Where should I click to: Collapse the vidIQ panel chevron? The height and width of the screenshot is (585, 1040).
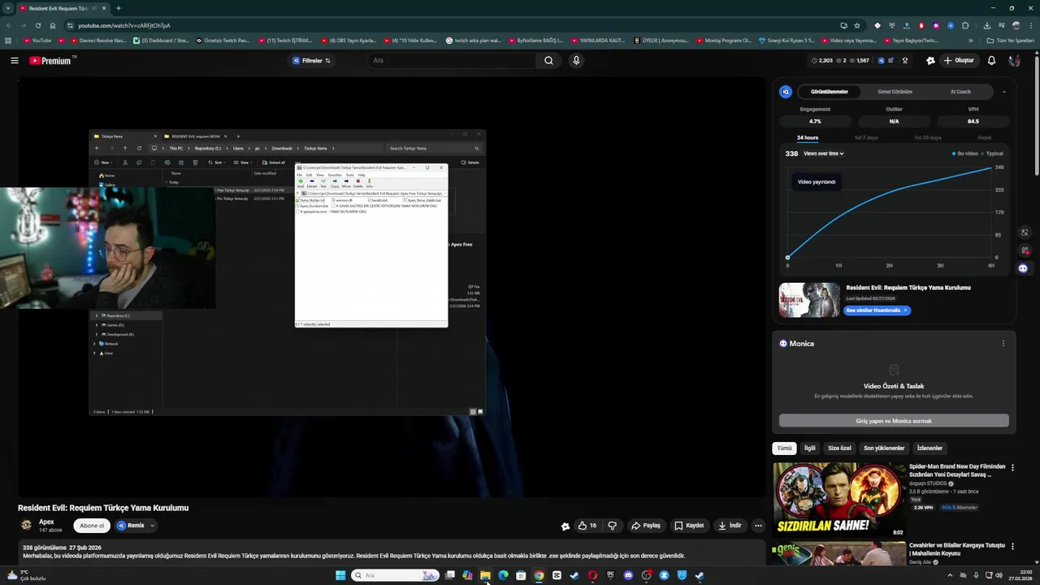pos(1003,92)
